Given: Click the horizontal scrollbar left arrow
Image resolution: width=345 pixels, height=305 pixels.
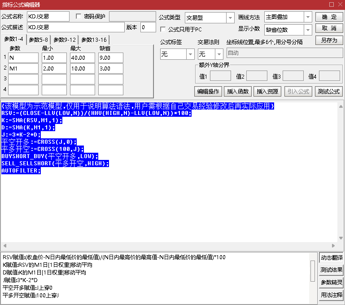Looking at the screenshot, I should click(5, 246).
